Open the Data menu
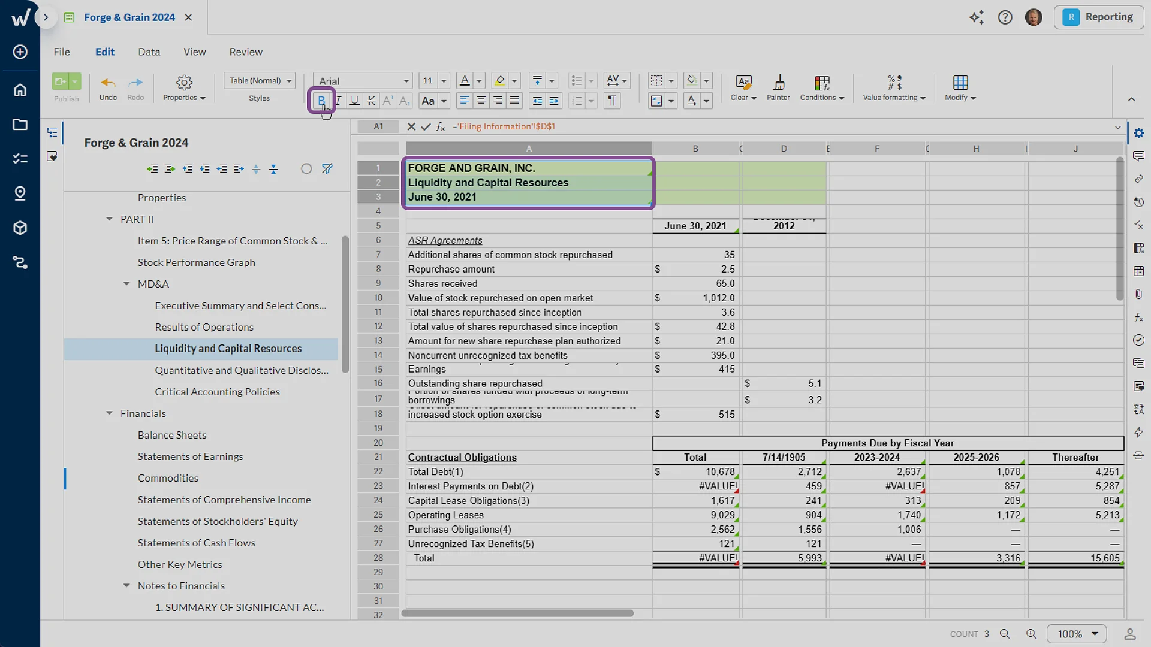The width and height of the screenshot is (1151, 647). [149, 52]
